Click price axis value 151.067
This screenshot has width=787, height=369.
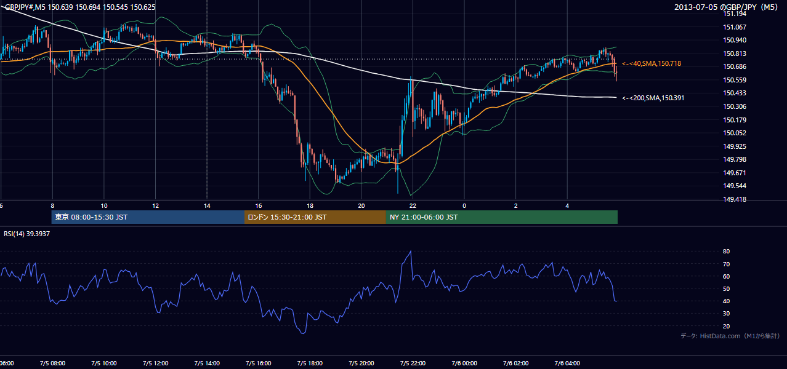tap(735, 27)
